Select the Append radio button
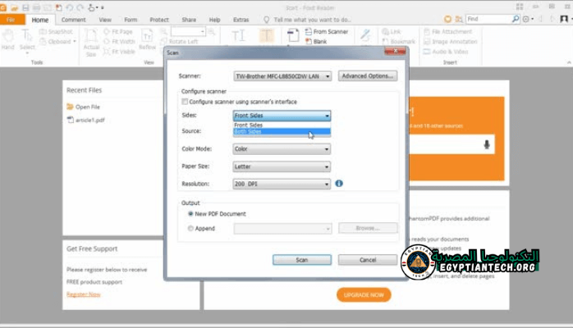Screen dimensions: 573x328 click(191, 228)
